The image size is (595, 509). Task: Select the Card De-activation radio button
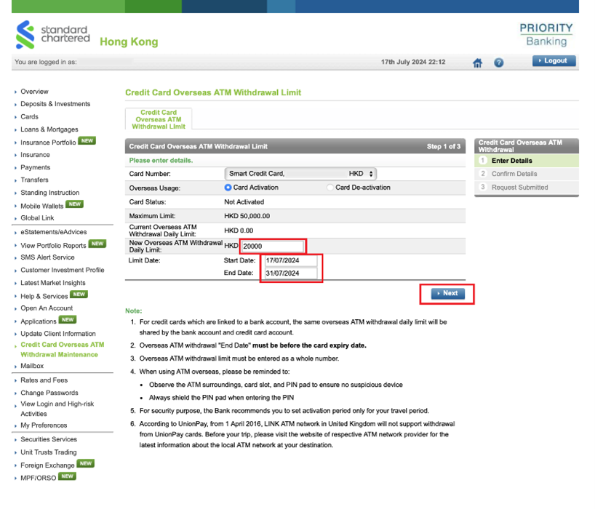coord(330,188)
